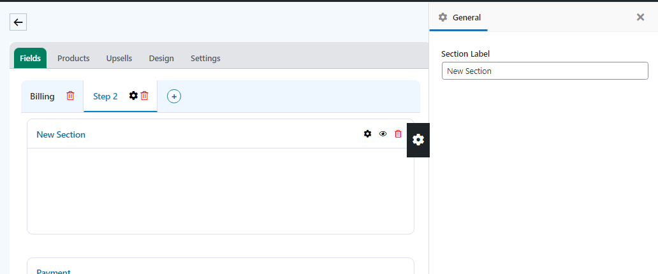Image resolution: width=658 pixels, height=274 pixels.
Task: Delete Step 2 using its trash icon
Action: pyautogui.click(x=144, y=96)
